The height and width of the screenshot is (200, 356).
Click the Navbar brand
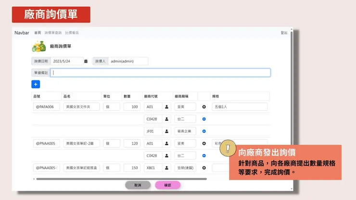[22, 33]
